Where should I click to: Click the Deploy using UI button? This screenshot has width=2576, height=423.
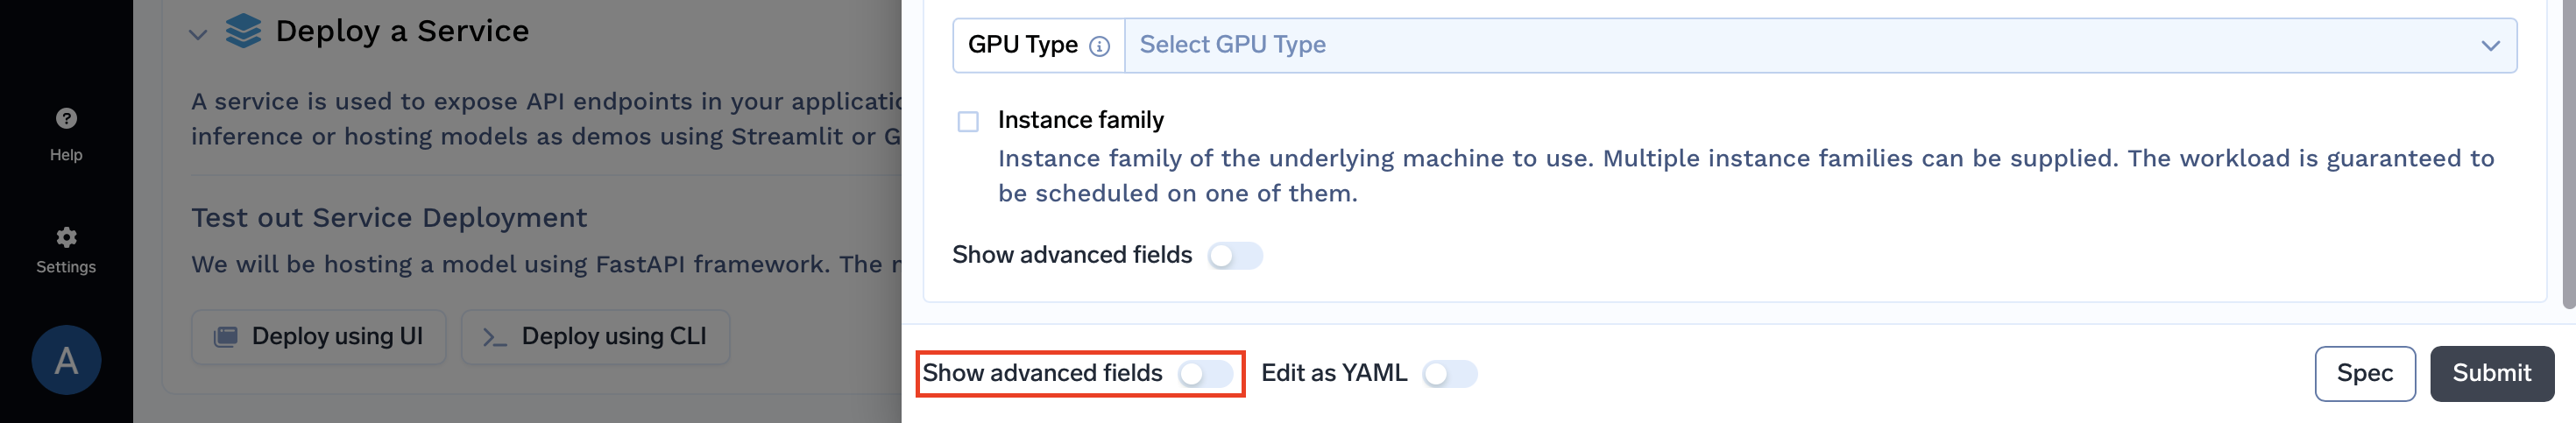(318, 337)
